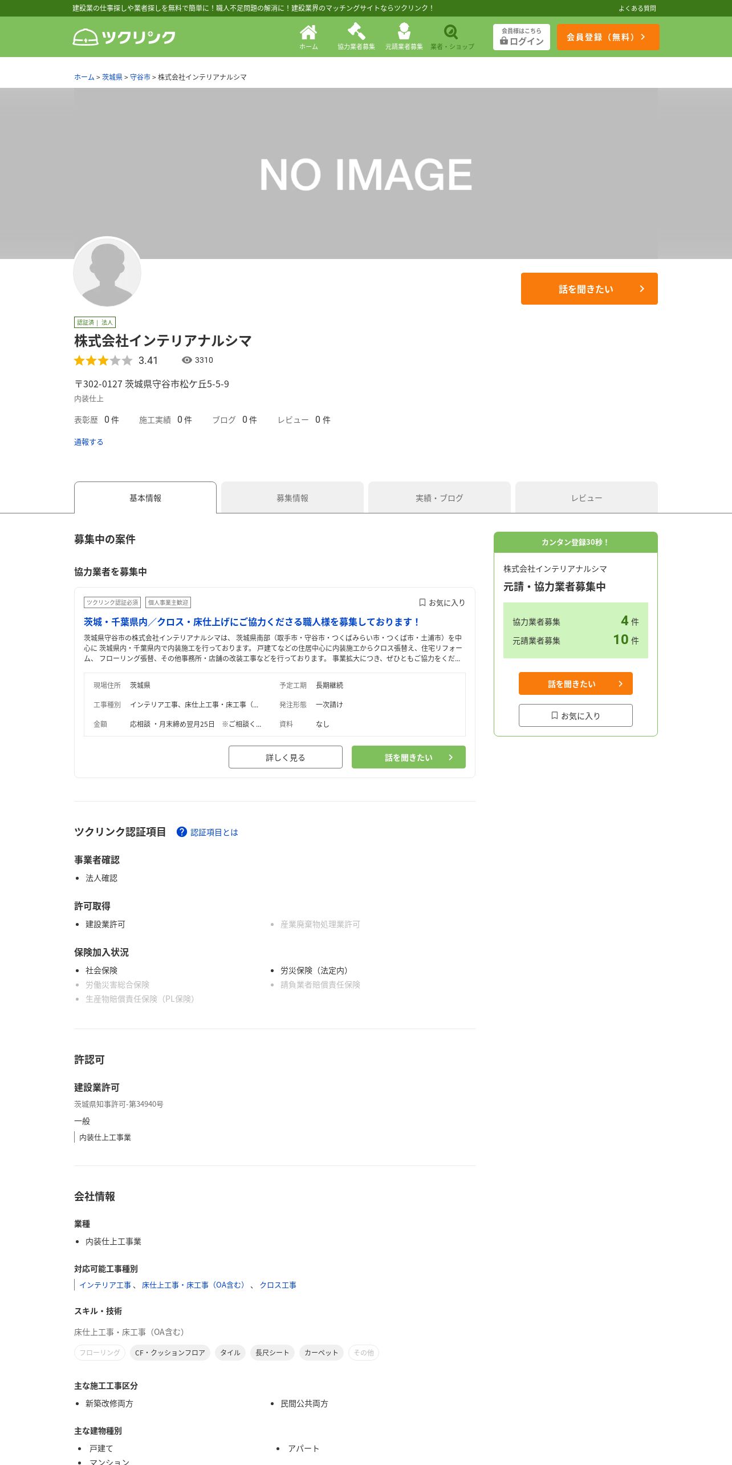Click その他 skill tag

(x=364, y=1353)
